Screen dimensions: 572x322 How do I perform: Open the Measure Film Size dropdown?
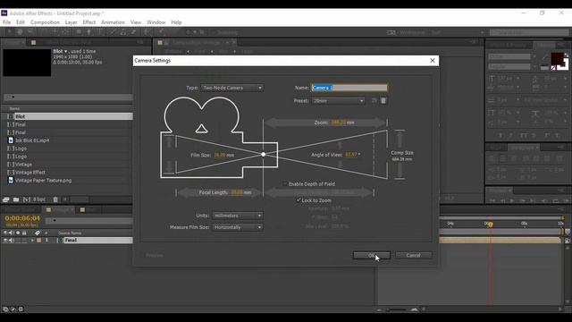pyautogui.click(x=237, y=227)
